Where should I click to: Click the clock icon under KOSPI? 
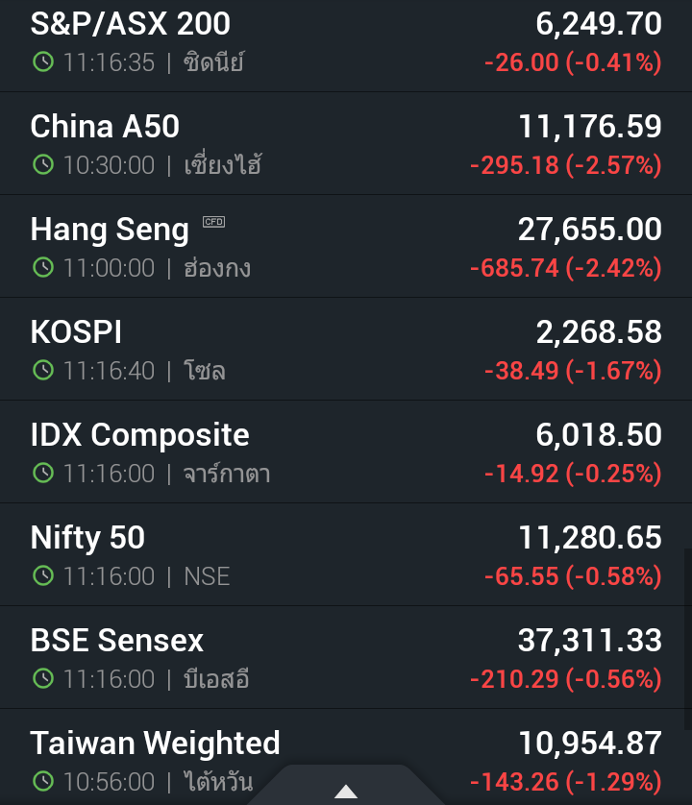coord(42,371)
